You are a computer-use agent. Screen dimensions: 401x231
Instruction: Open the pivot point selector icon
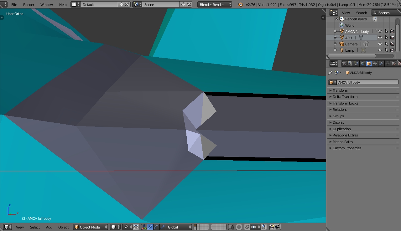[128, 227]
